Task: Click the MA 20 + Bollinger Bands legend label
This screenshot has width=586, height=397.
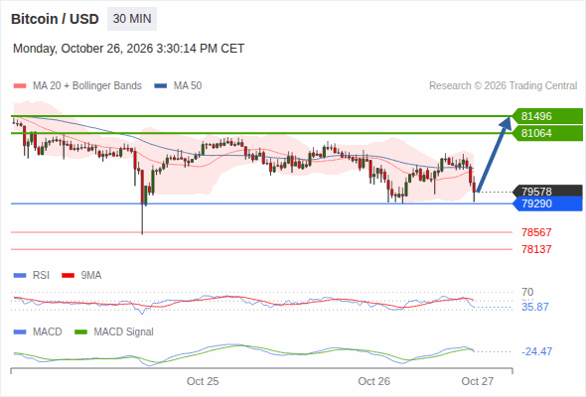Action: pyautogui.click(x=87, y=86)
